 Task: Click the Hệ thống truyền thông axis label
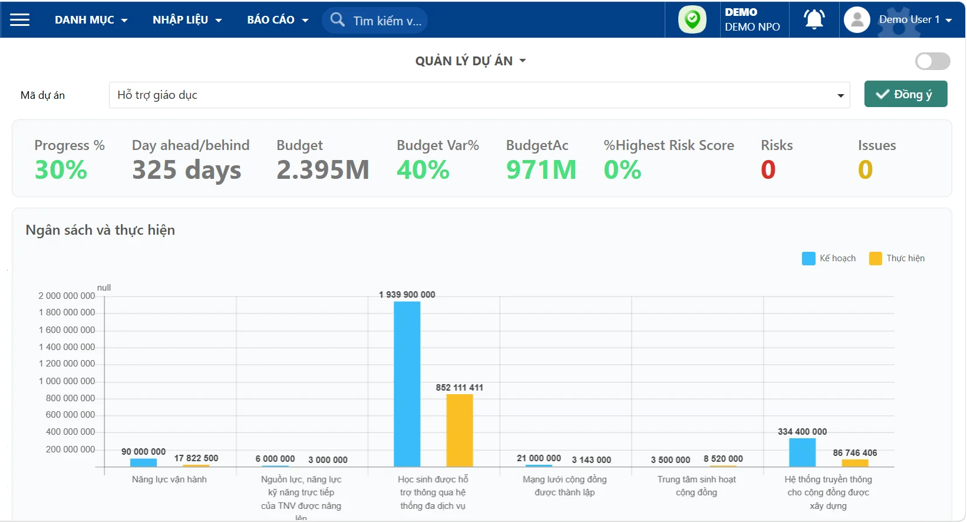[x=829, y=493]
